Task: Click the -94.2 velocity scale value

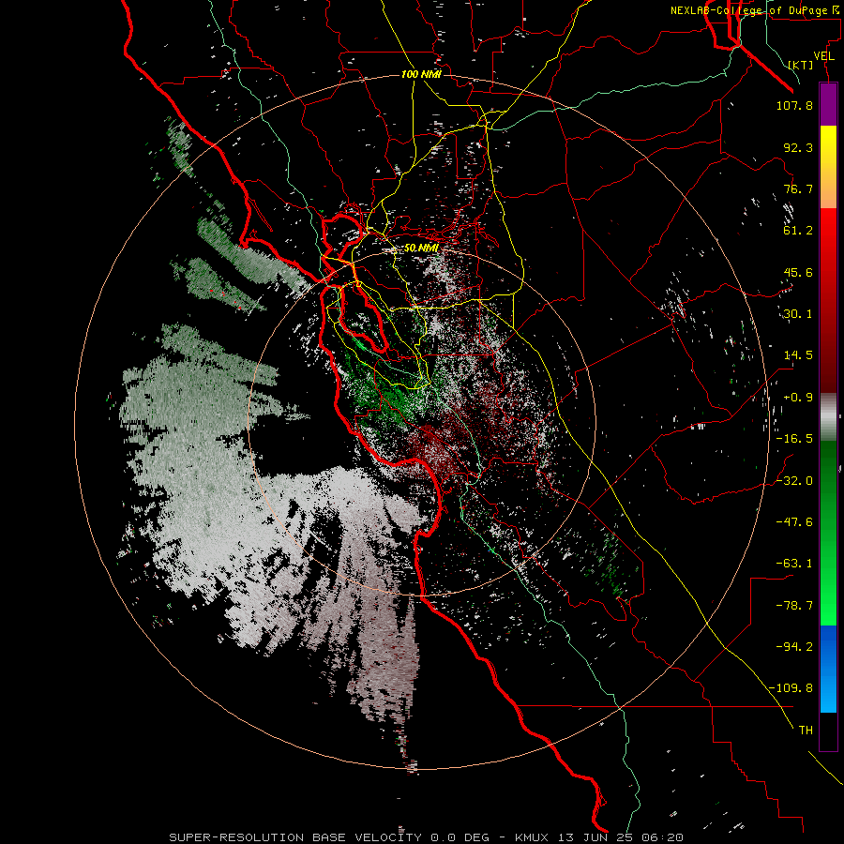Action: click(794, 647)
